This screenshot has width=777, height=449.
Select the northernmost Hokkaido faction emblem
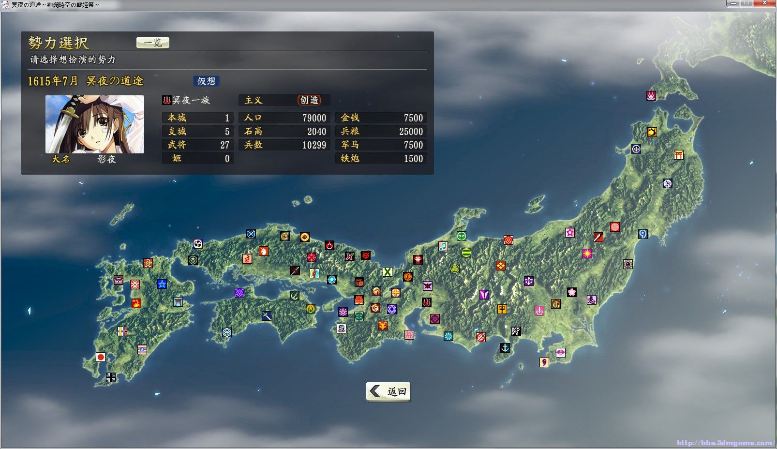coord(651,96)
